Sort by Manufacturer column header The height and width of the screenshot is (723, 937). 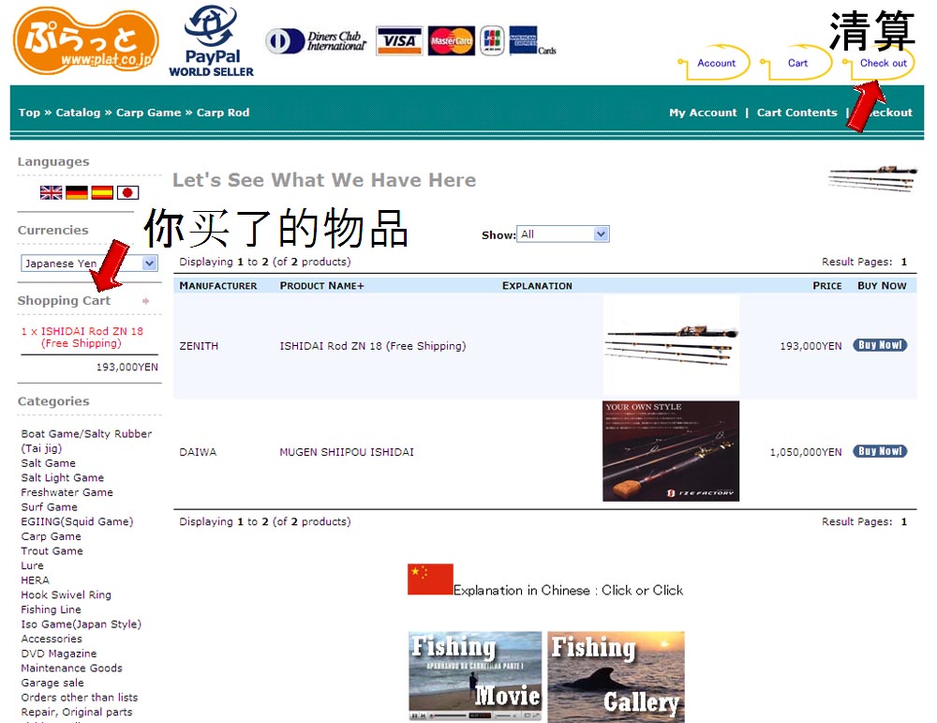218,286
